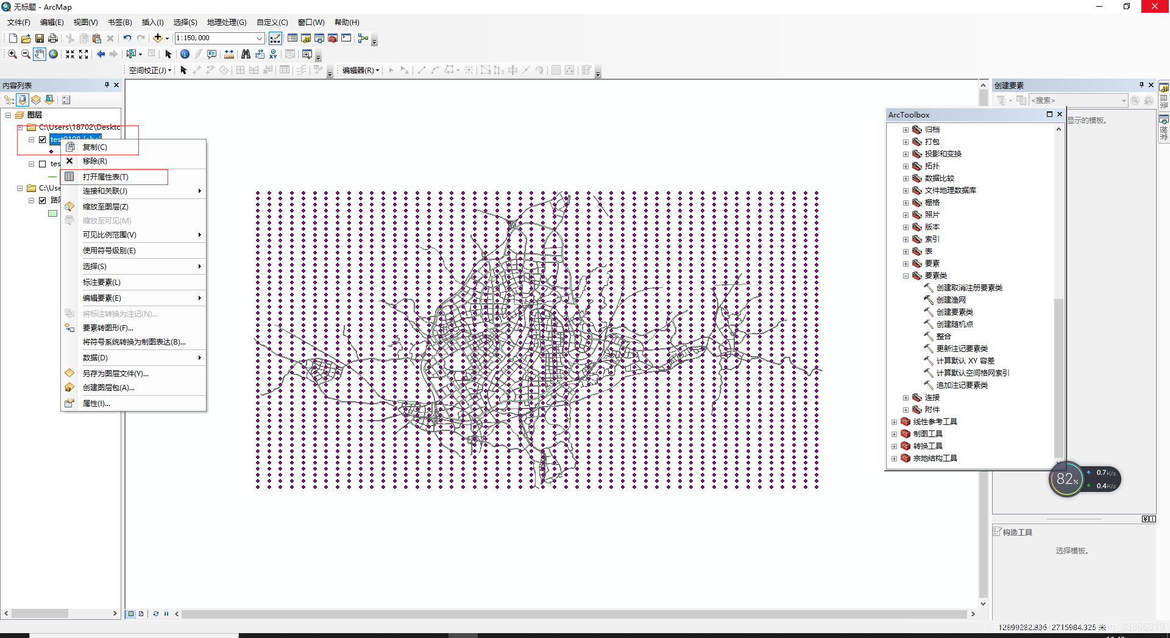Click the refresh view icon below map
The height and width of the screenshot is (638, 1170).
coord(156,614)
